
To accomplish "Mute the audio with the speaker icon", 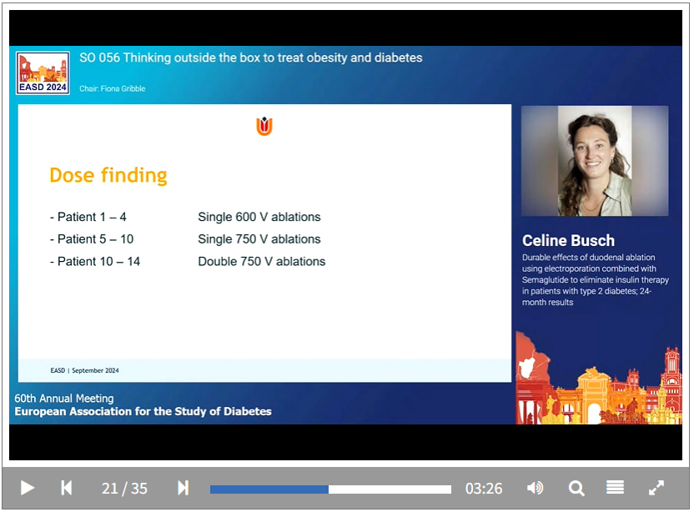I will pos(536,488).
